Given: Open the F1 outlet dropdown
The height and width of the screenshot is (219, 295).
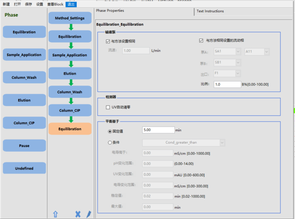Looking at the screenshot, I should pos(227,73).
